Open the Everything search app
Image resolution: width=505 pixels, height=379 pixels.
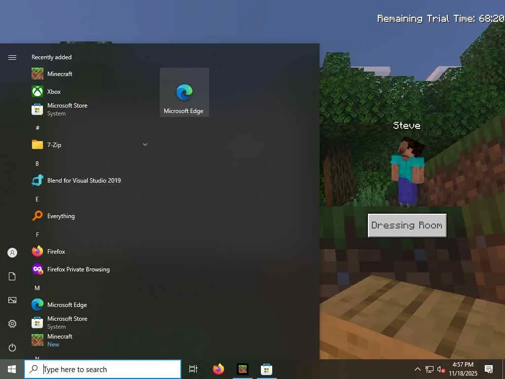coord(90,216)
